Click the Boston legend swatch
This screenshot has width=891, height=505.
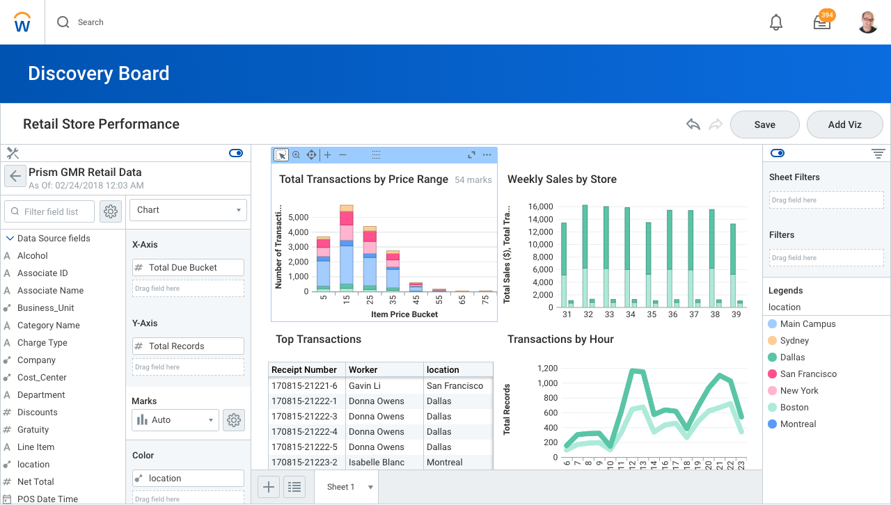(772, 408)
